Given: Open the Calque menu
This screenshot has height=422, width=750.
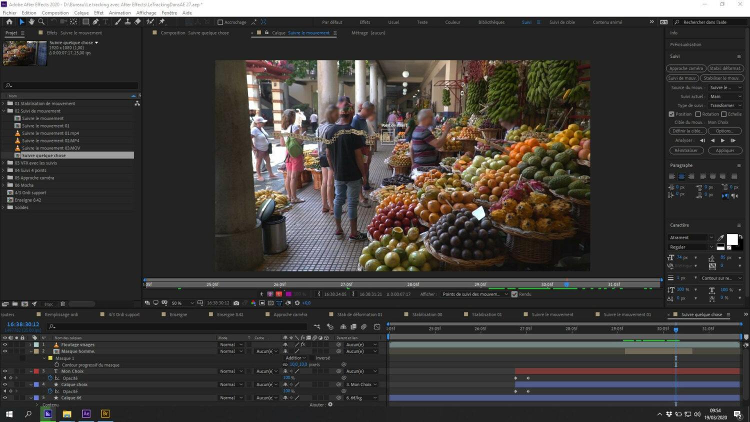Looking at the screenshot, I should (x=81, y=12).
